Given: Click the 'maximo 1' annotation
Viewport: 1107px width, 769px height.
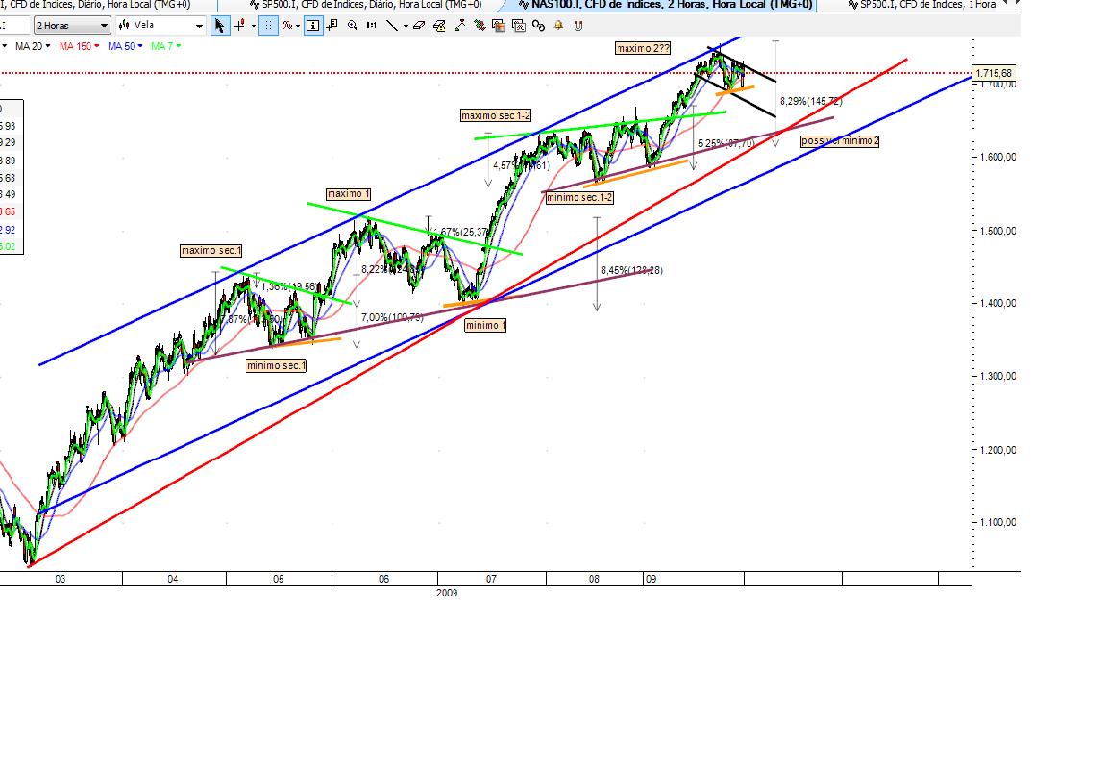Looking at the screenshot, I should [349, 194].
